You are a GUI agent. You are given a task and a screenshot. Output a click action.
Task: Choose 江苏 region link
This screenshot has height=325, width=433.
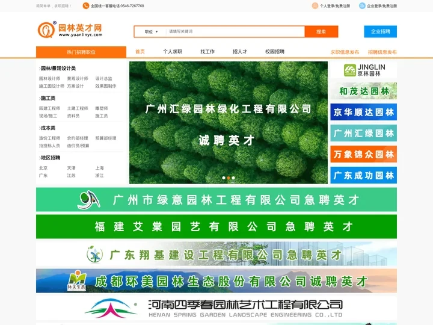(71, 176)
